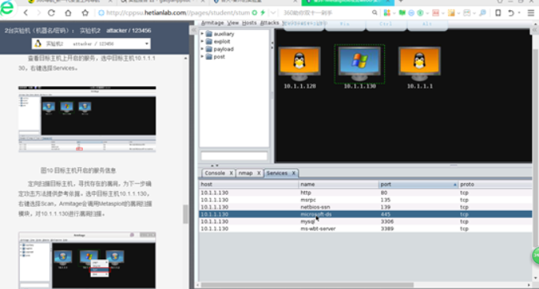
Task: Open the View menu
Action: click(x=232, y=23)
